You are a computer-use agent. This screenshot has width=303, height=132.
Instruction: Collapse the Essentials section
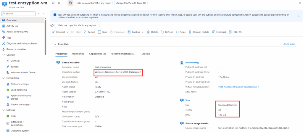(x=55, y=44)
